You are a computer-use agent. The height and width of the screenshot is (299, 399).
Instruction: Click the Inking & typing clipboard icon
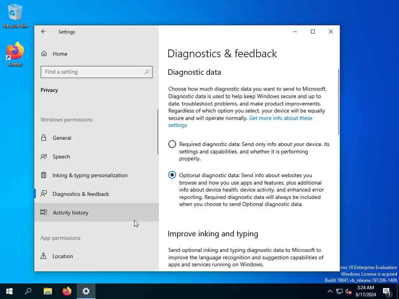(x=44, y=175)
